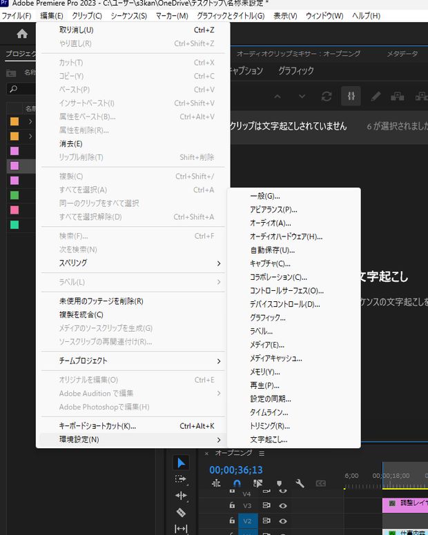Toggle V2 track targeting button
Image resolution: width=428 pixels, height=535 pixels.
248,521
